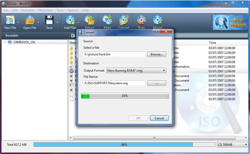Click the source file path field
The width and height of the screenshot is (250, 154).
click(x=114, y=54)
